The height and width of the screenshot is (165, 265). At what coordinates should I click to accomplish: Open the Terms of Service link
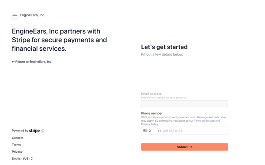click(204, 121)
